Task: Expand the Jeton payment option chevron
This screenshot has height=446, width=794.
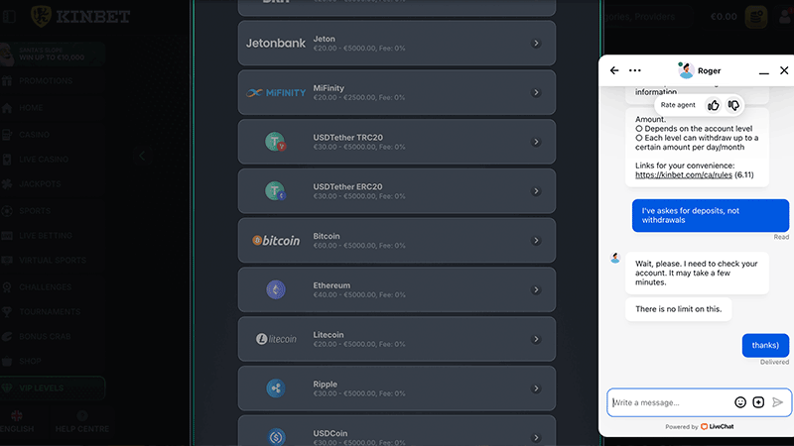Action: click(536, 43)
